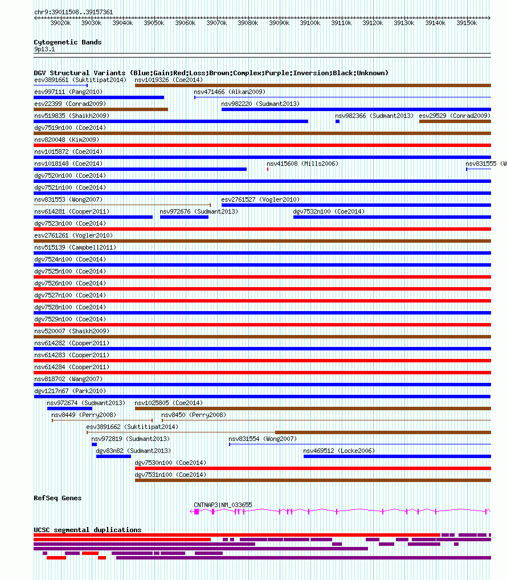The height and width of the screenshot is (580, 507).
Task: Click dgv7527n100 (Coe2014) label
Action: 70,295
